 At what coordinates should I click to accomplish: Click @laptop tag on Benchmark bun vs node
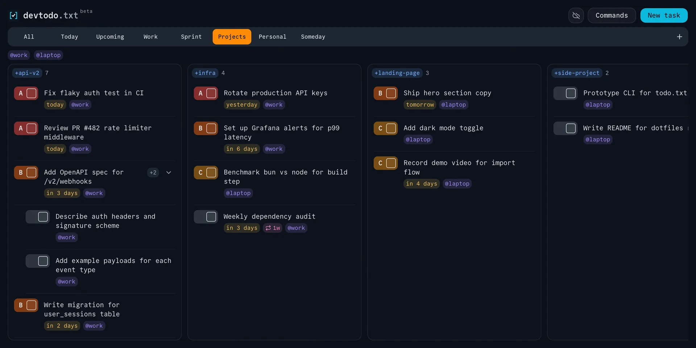(238, 193)
